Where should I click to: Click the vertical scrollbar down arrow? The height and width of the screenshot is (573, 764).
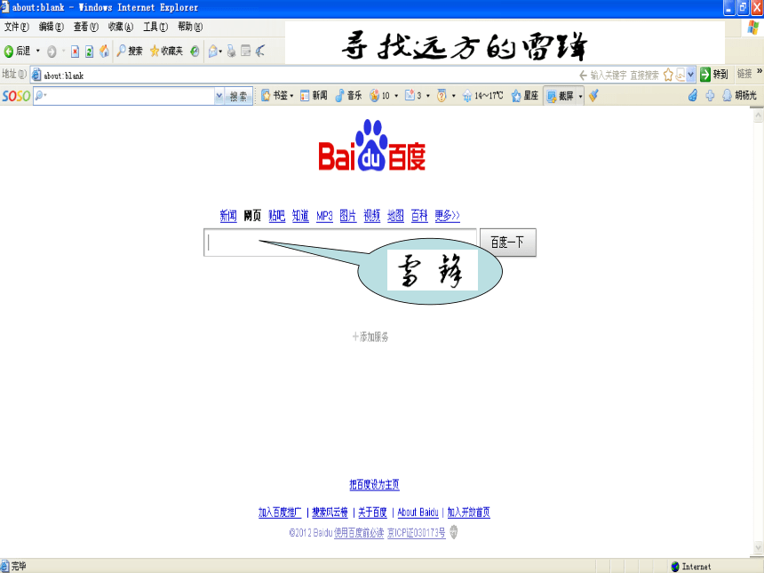[x=758, y=548]
